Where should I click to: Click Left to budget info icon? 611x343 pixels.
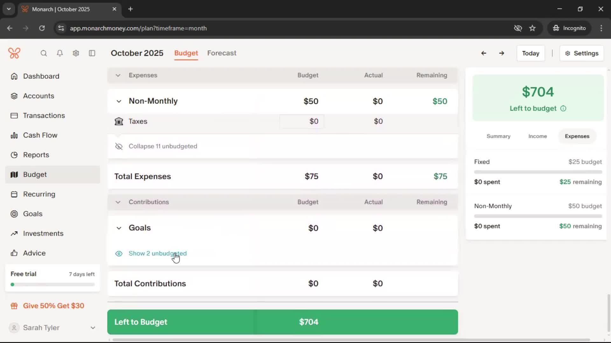(563, 109)
